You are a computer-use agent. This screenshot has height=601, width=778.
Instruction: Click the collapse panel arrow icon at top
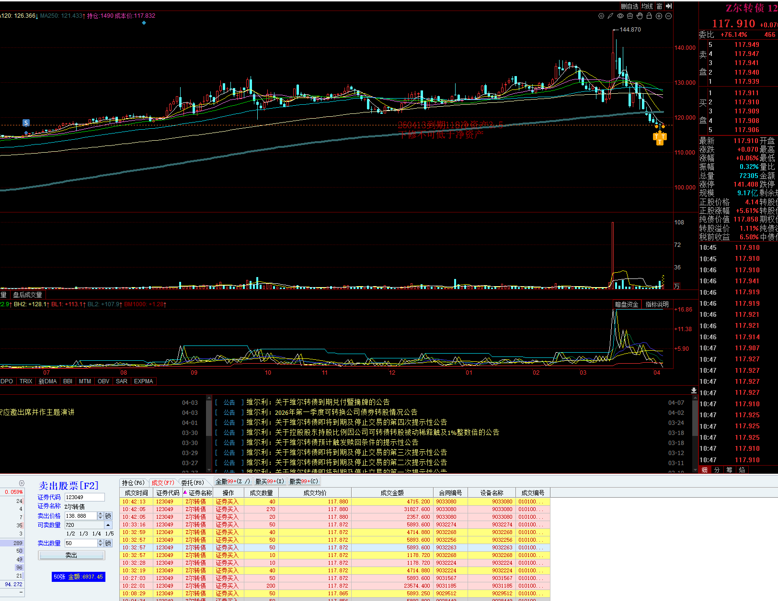point(669,6)
